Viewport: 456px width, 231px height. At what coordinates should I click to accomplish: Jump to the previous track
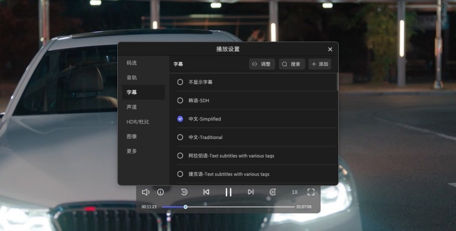pos(206,192)
